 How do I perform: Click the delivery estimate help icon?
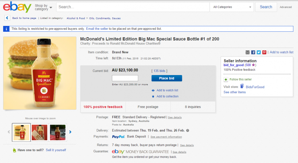coord(188,130)
